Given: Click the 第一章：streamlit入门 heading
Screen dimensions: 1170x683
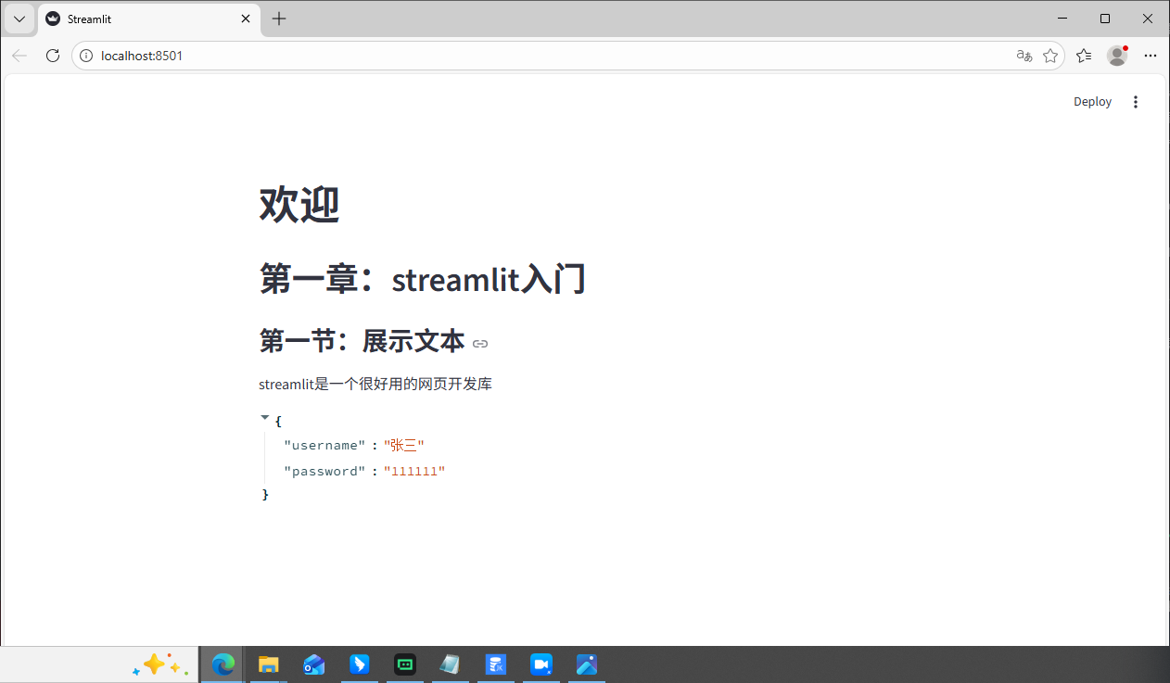Looking at the screenshot, I should tap(423, 278).
